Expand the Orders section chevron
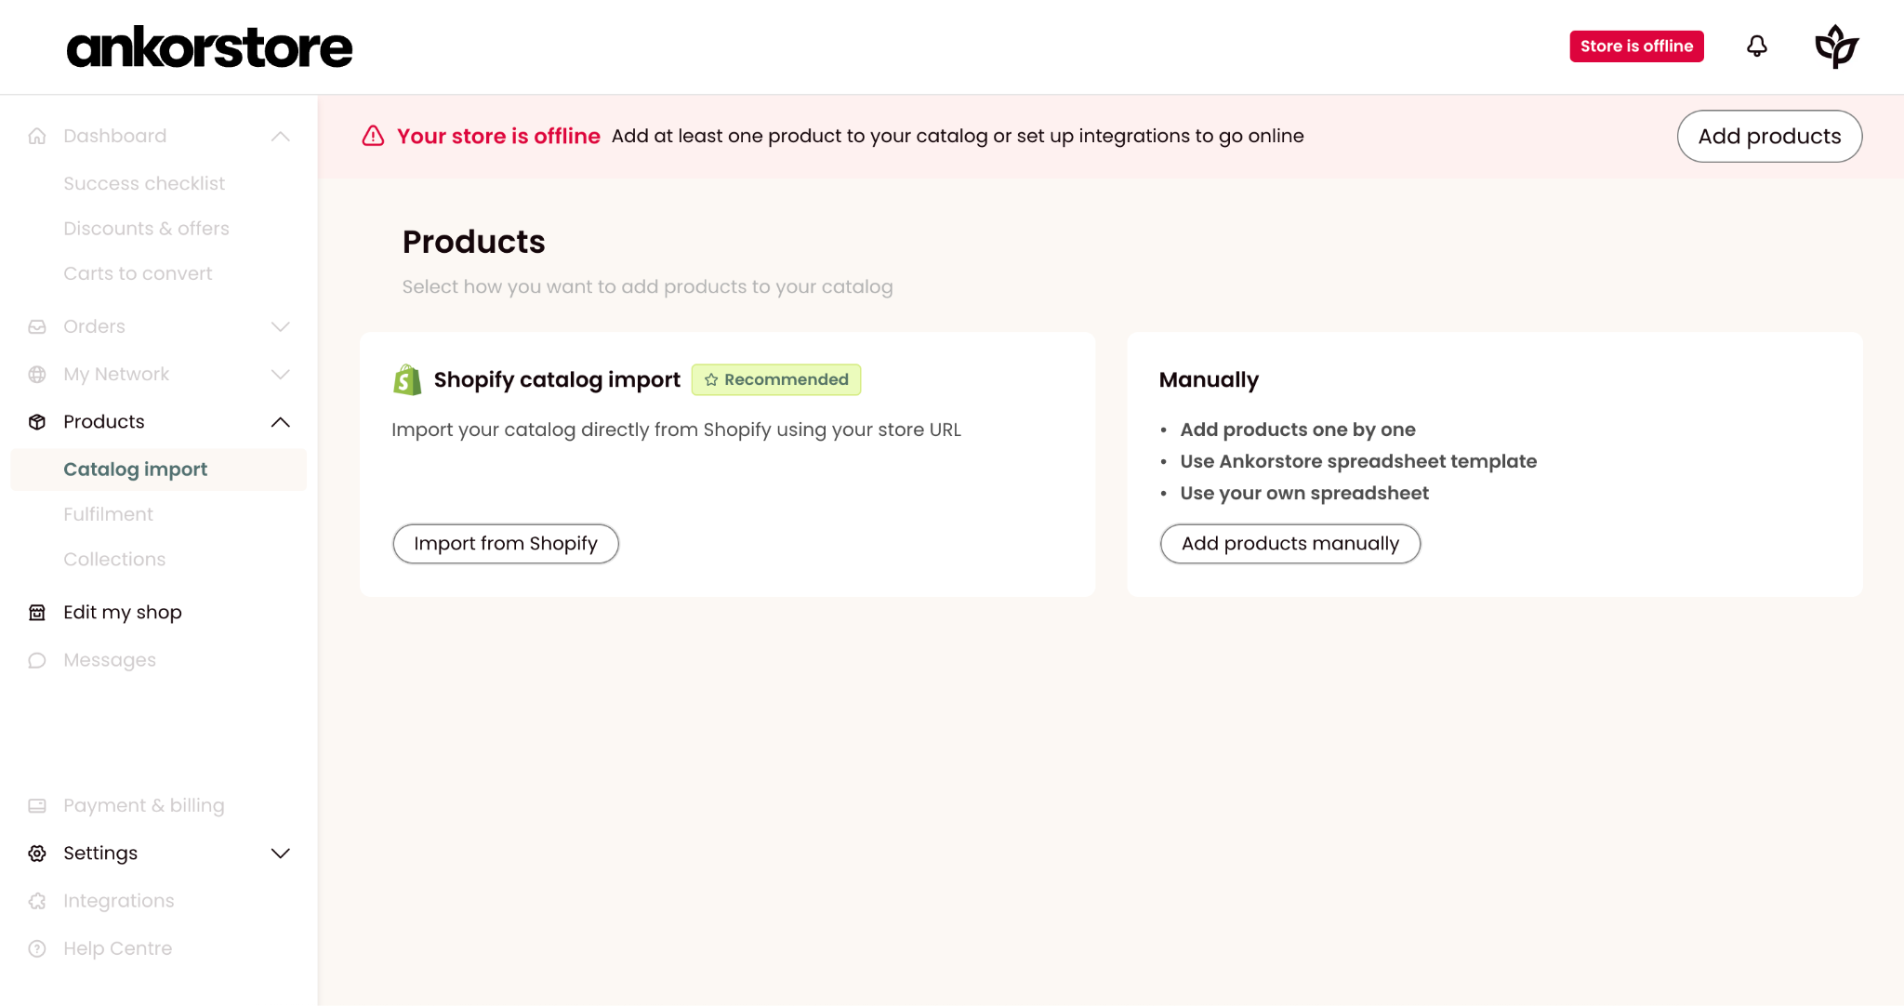This screenshot has width=1904, height=1006. (x=280, y=326)
